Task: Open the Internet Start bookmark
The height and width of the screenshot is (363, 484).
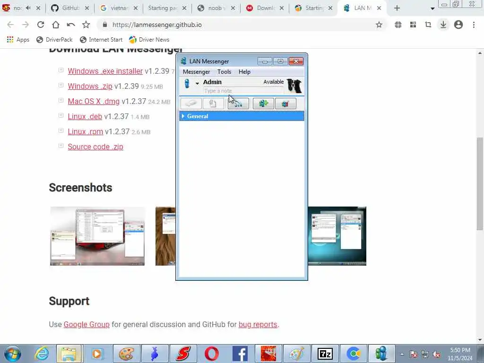Action: click(x=101, y=40)
